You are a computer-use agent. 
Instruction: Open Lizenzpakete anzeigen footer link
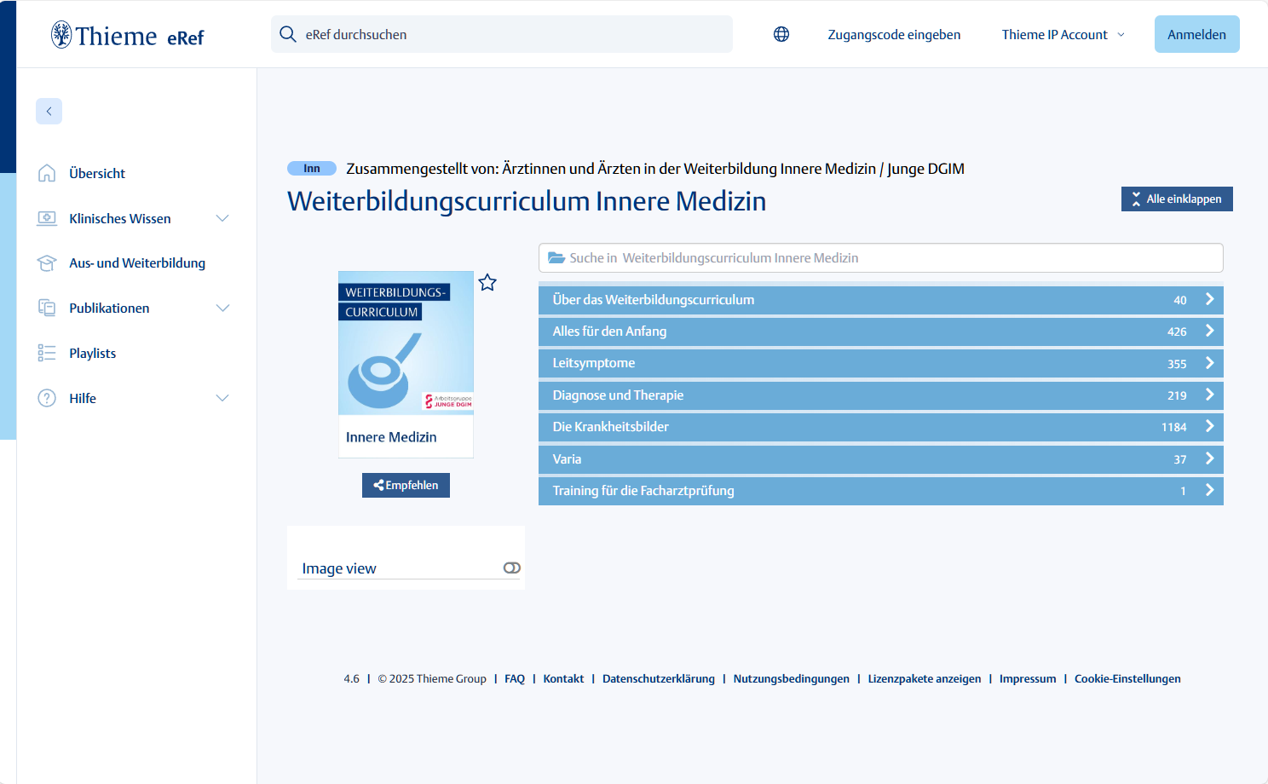click(925, 678)
